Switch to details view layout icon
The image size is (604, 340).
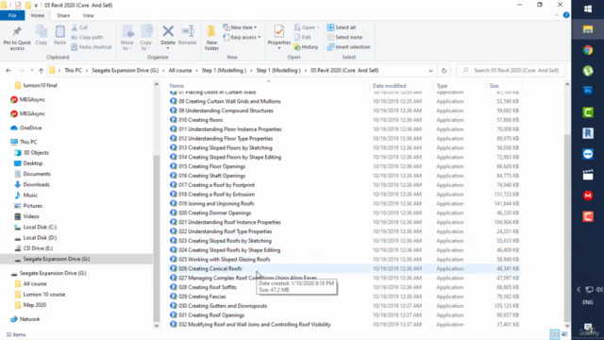[554, 333]
